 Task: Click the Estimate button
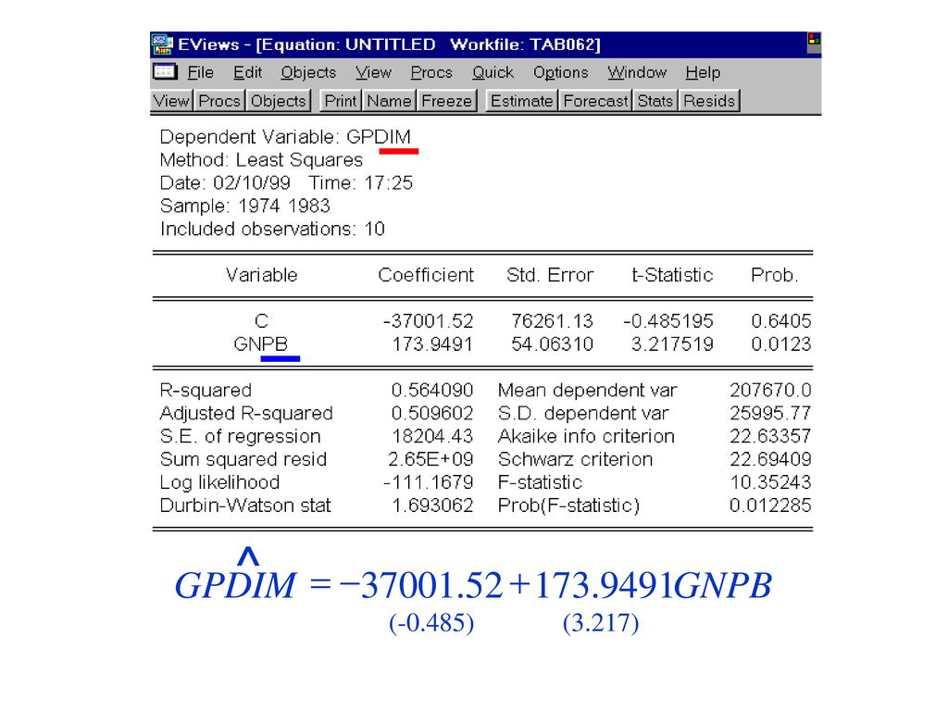tap(522, 100)
